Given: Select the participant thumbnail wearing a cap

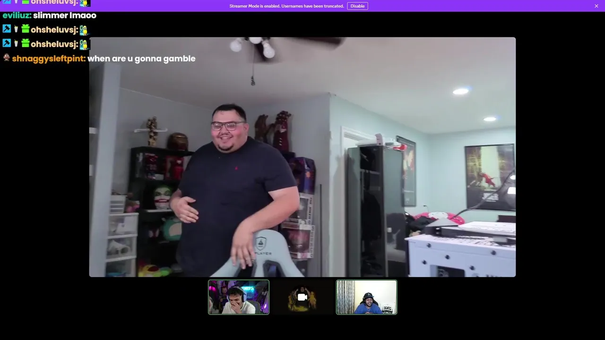Looking at the screenshot, I should [x=366, y=297].
